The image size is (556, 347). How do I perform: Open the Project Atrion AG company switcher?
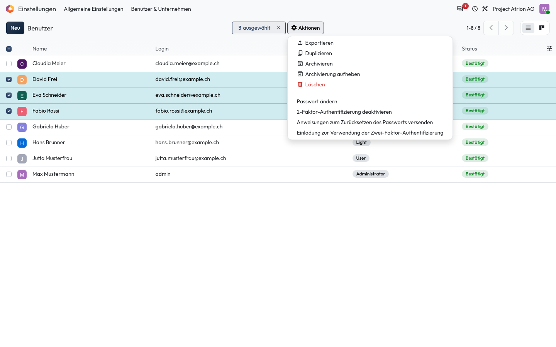click(x=514, y=9)
